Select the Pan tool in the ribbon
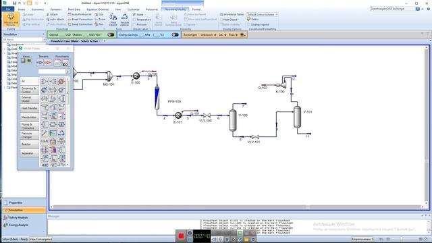The width and height of the screenshot is (432, 243). click(x=99, y=24)
